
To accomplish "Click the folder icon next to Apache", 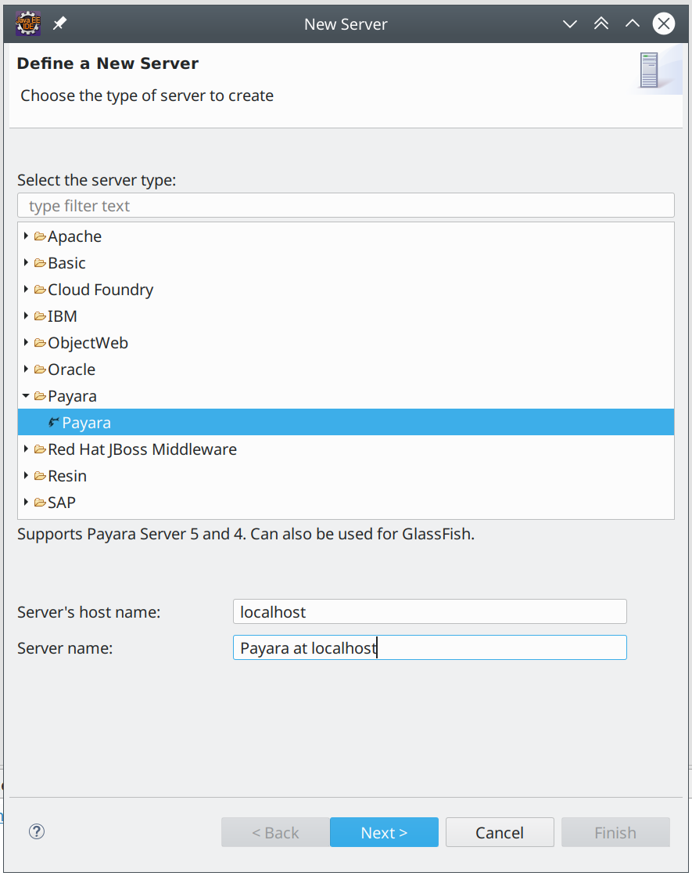I will click(39, 236).
